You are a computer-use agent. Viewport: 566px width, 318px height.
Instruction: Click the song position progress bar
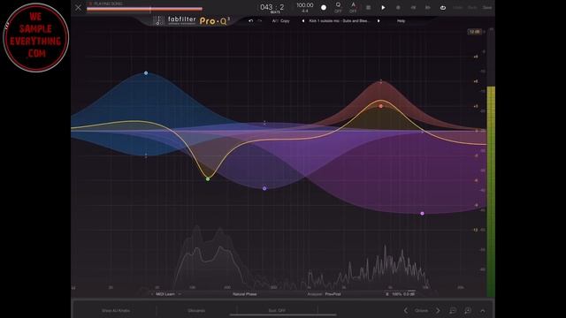coord(144,9)
